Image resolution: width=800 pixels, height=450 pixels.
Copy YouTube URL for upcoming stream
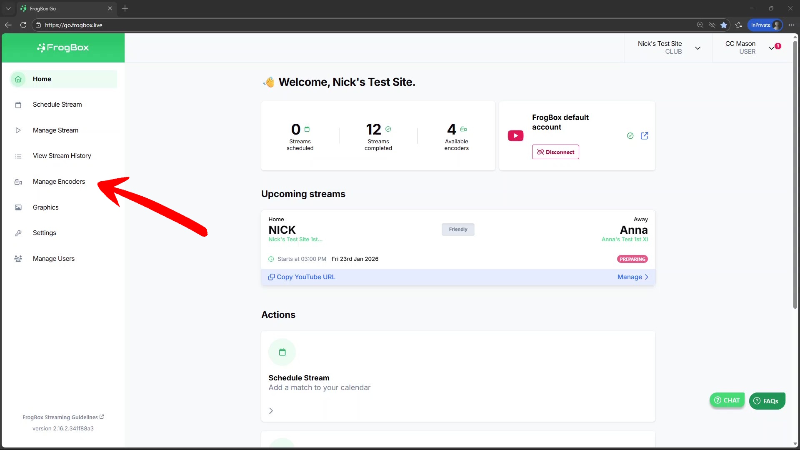point(302,277)
